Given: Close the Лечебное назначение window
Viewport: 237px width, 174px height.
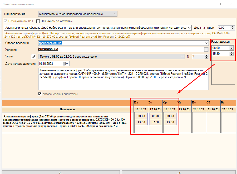Looking at the screenshot, I should (x=231, y=4).
